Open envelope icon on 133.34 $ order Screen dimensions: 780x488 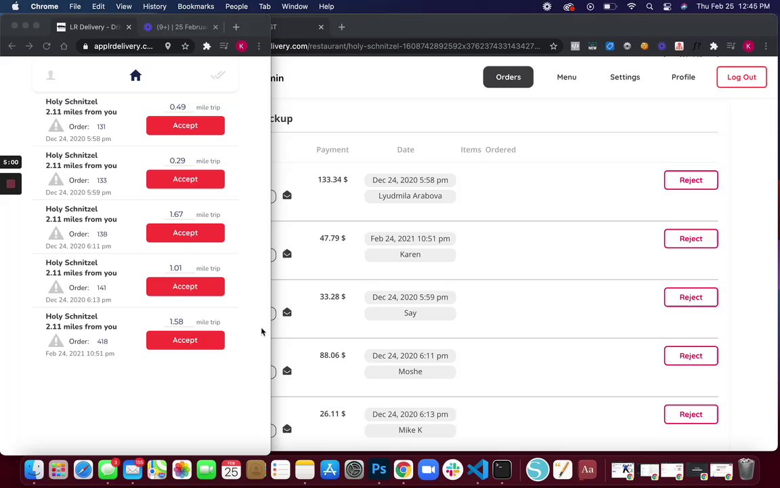(x=287, y=195)
